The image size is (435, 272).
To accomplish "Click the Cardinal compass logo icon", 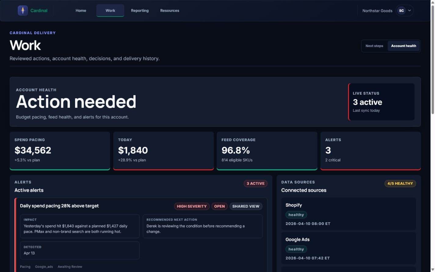I will (23, 10).
